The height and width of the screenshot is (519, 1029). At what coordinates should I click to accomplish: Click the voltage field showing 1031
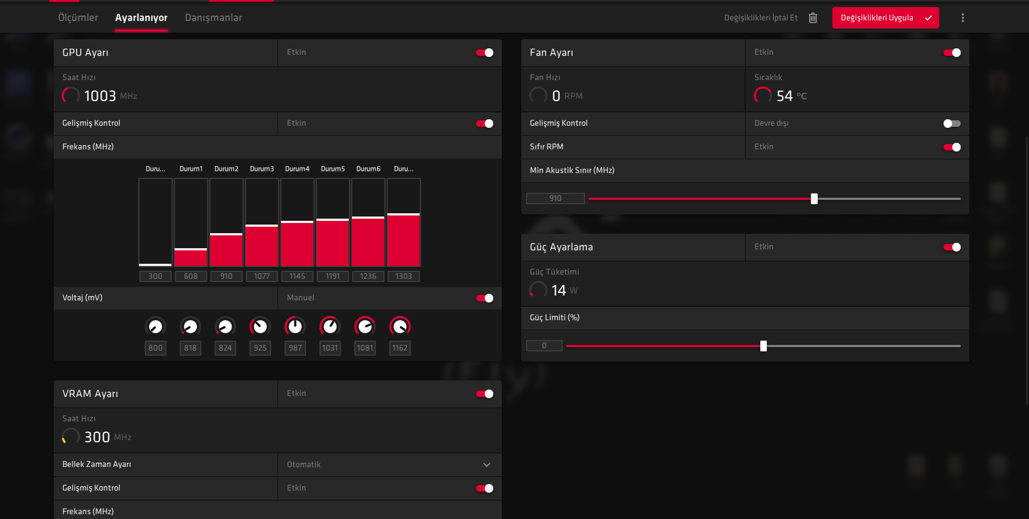[330, 348]
